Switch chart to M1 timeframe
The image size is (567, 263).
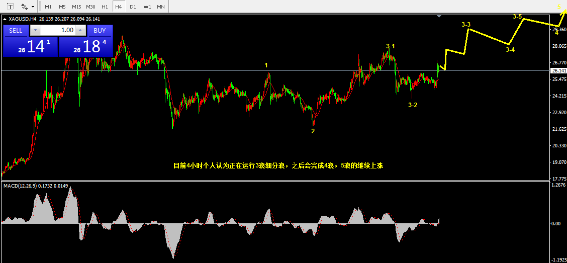(x=48, y=7)
